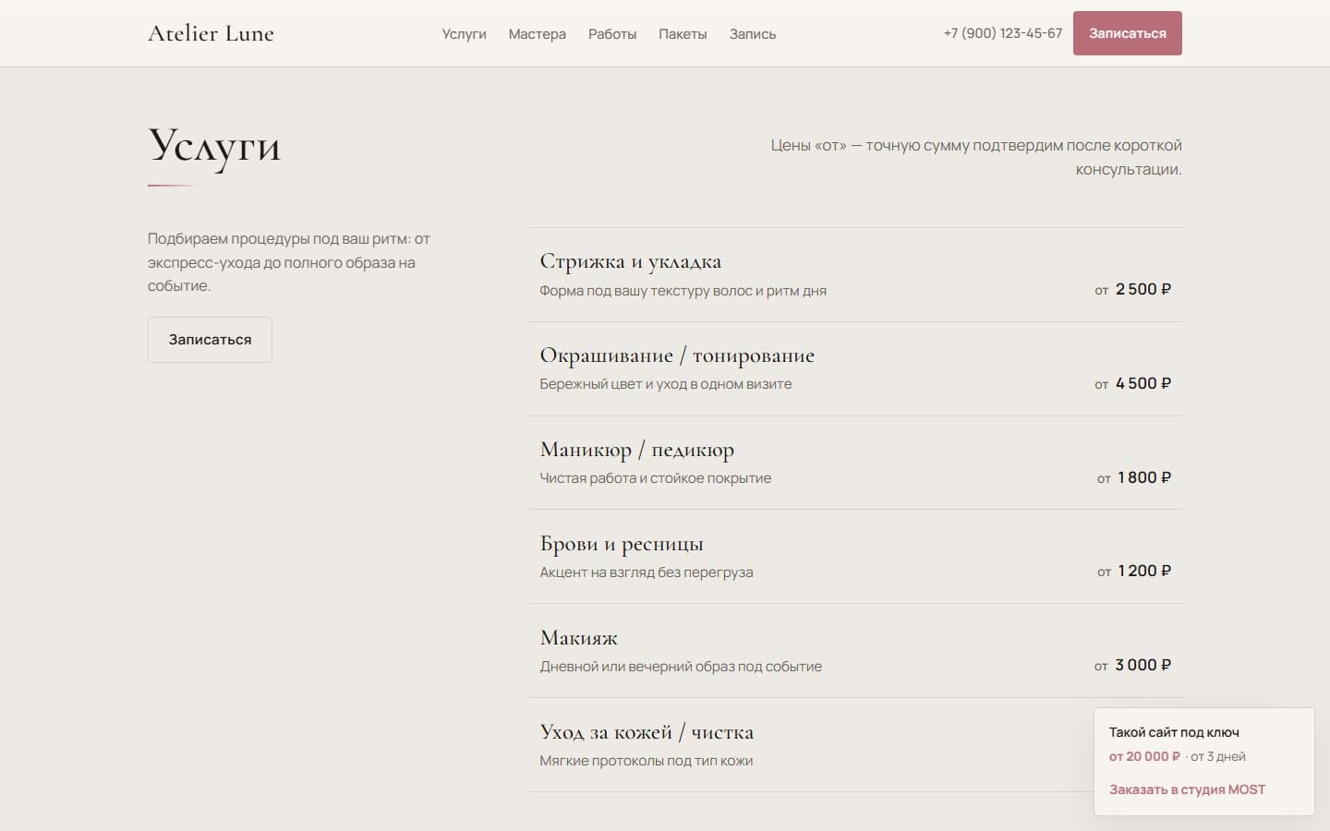Select the Стрижка и укладка service row
Viewport: 1330px width, 831px height.
tap(855, 275)
